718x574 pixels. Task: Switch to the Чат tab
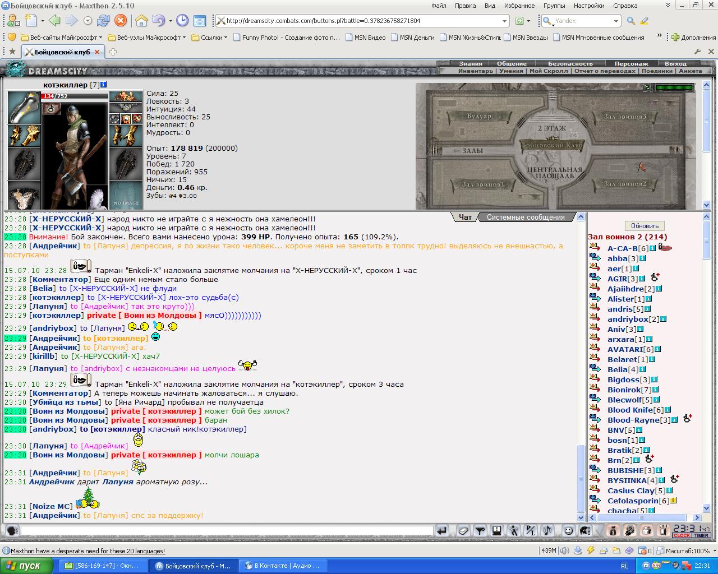(x=465, y=217)
